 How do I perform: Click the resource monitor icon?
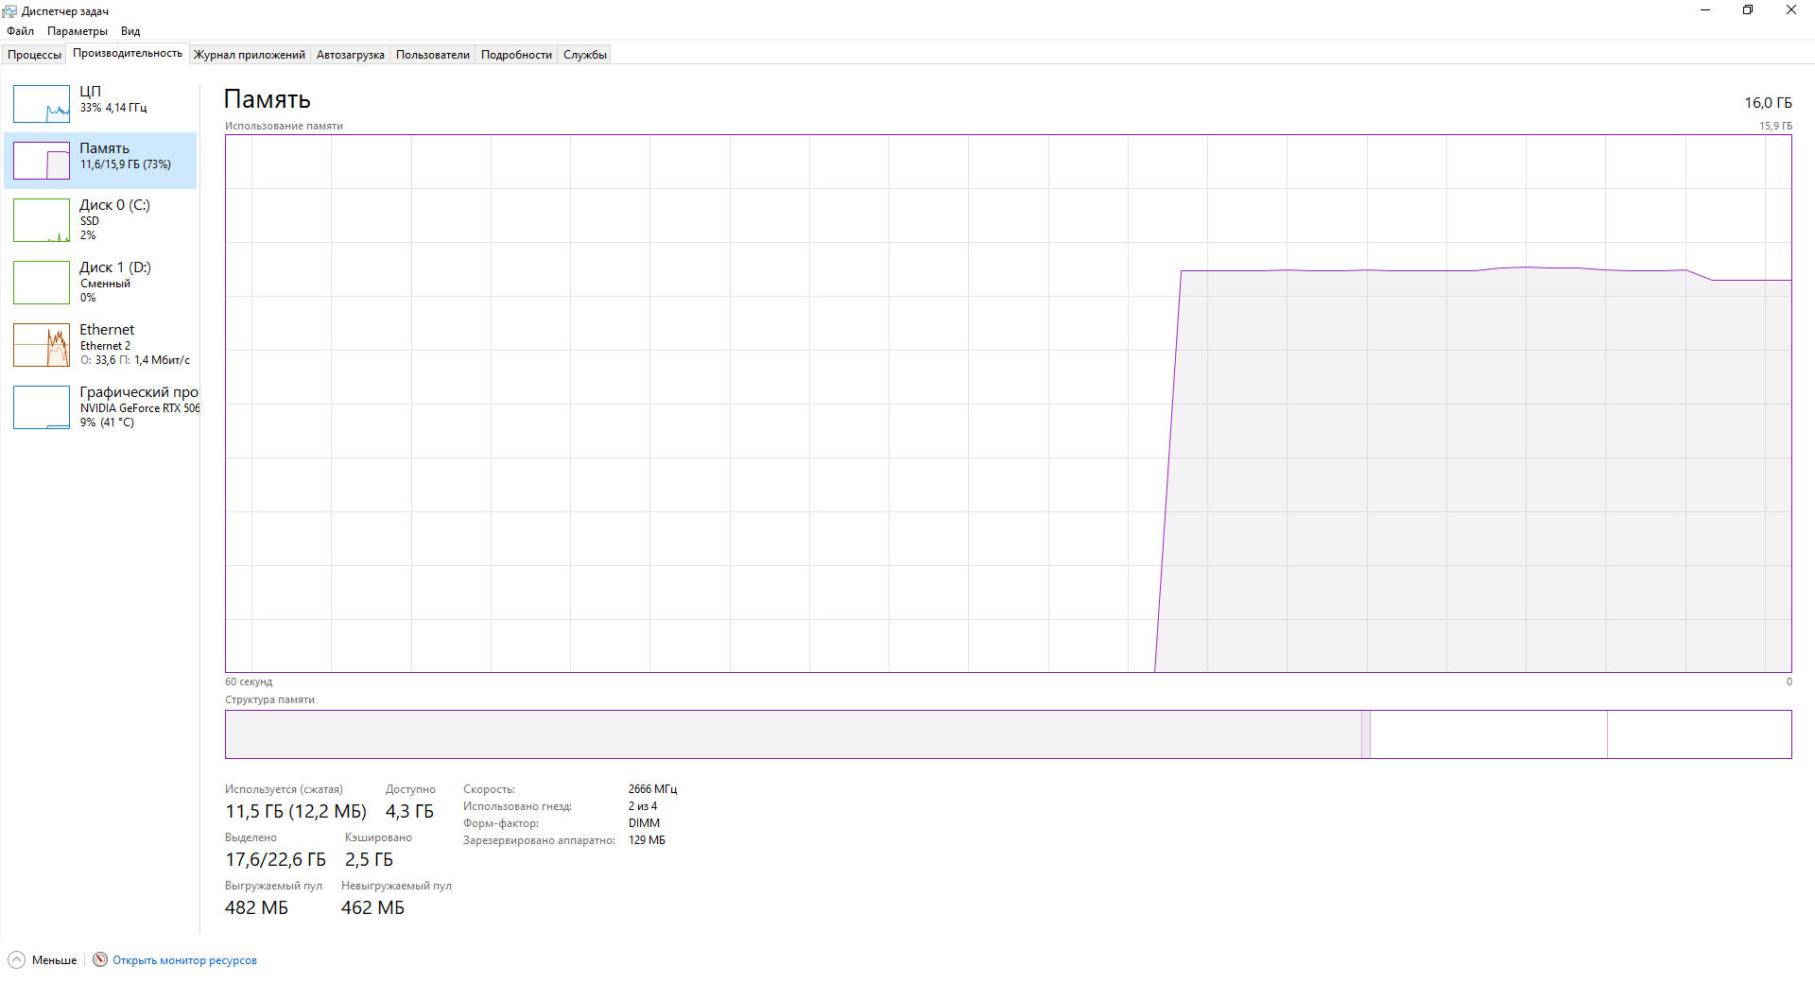(x=100, y=959)
